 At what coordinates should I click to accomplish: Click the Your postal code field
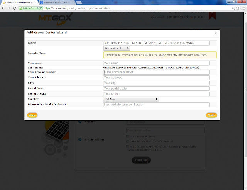point(156,88)
